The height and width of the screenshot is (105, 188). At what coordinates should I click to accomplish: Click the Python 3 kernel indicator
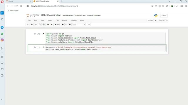pyautogui.click(x=163, y=20)
